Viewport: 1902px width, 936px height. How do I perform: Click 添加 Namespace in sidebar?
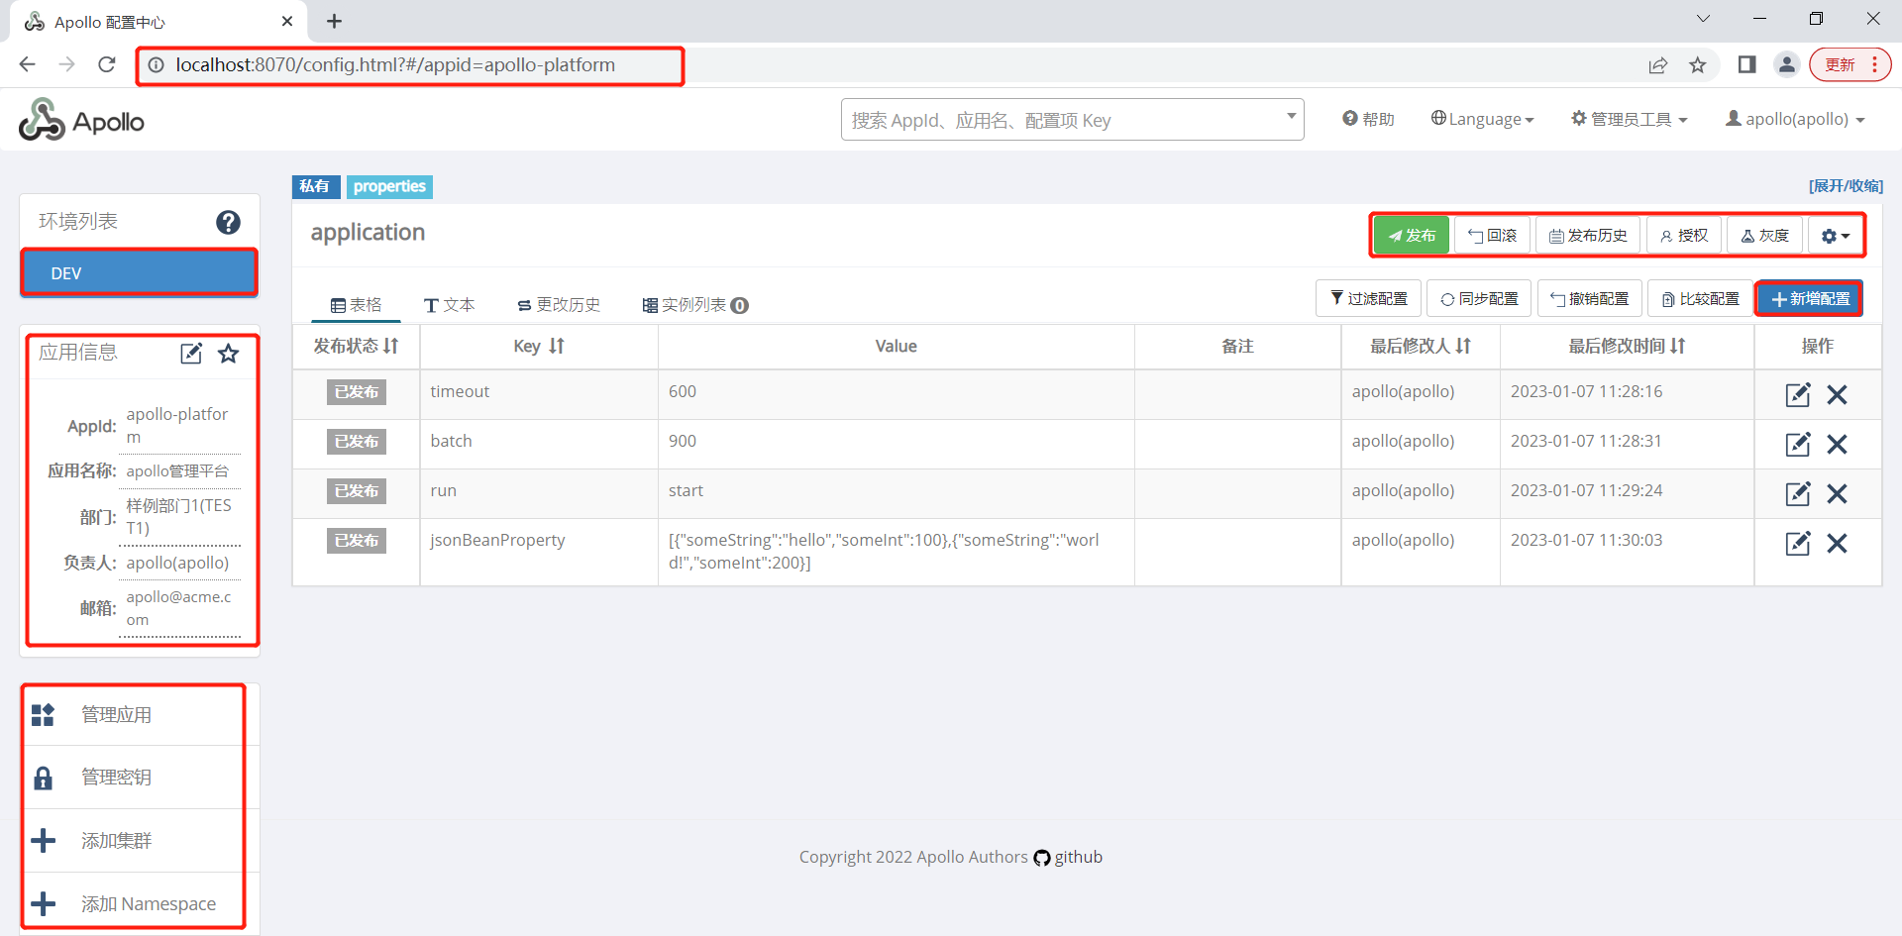[139, 903]
